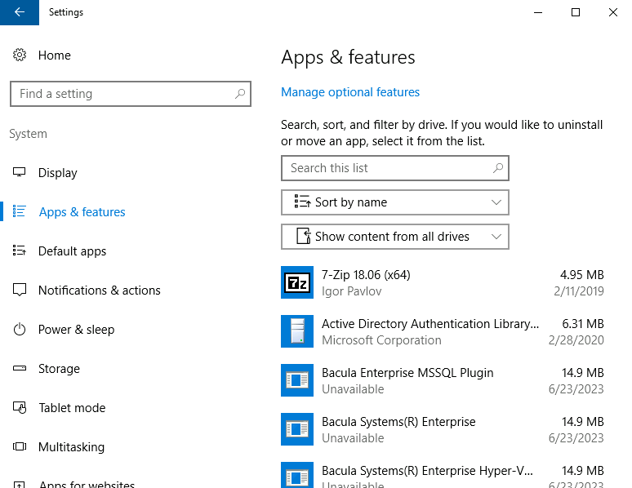Click magnifier icon in Search this list
Image resolution: width=632 pixels, height=488 pixels.
pos(498,168)
